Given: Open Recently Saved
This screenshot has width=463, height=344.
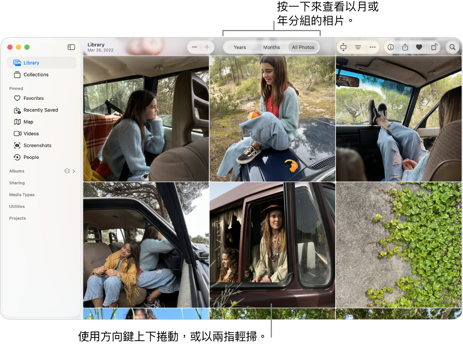Looking at the screenshot, I should point(42,110).
